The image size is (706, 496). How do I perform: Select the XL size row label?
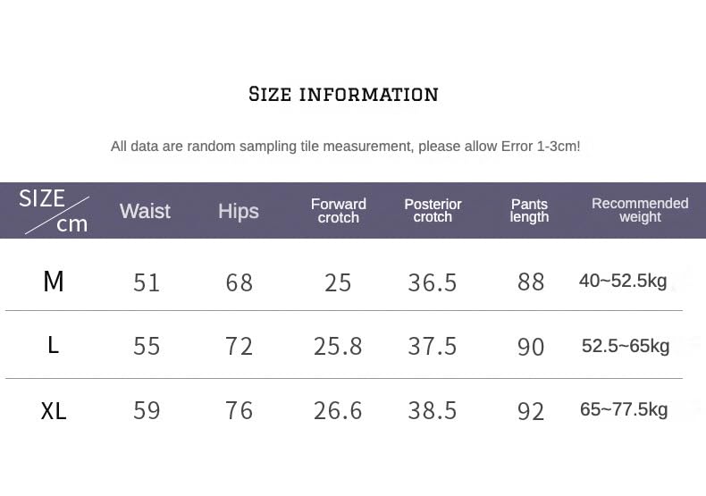point(54,411)
